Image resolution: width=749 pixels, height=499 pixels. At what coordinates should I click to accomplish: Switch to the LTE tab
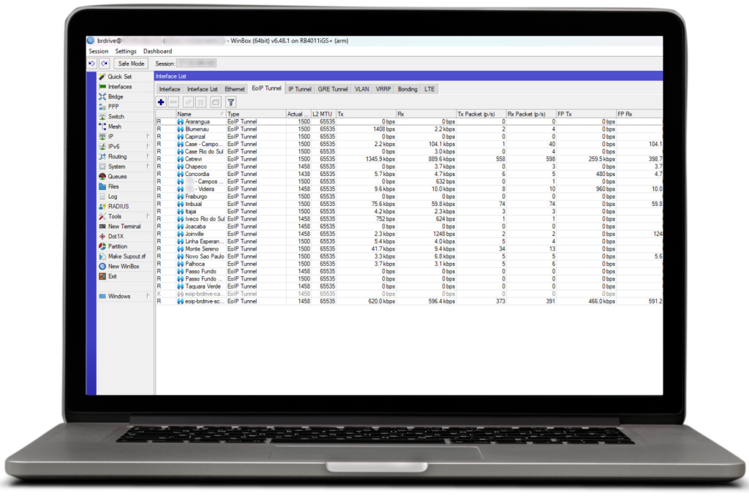[x=429, y=89]
